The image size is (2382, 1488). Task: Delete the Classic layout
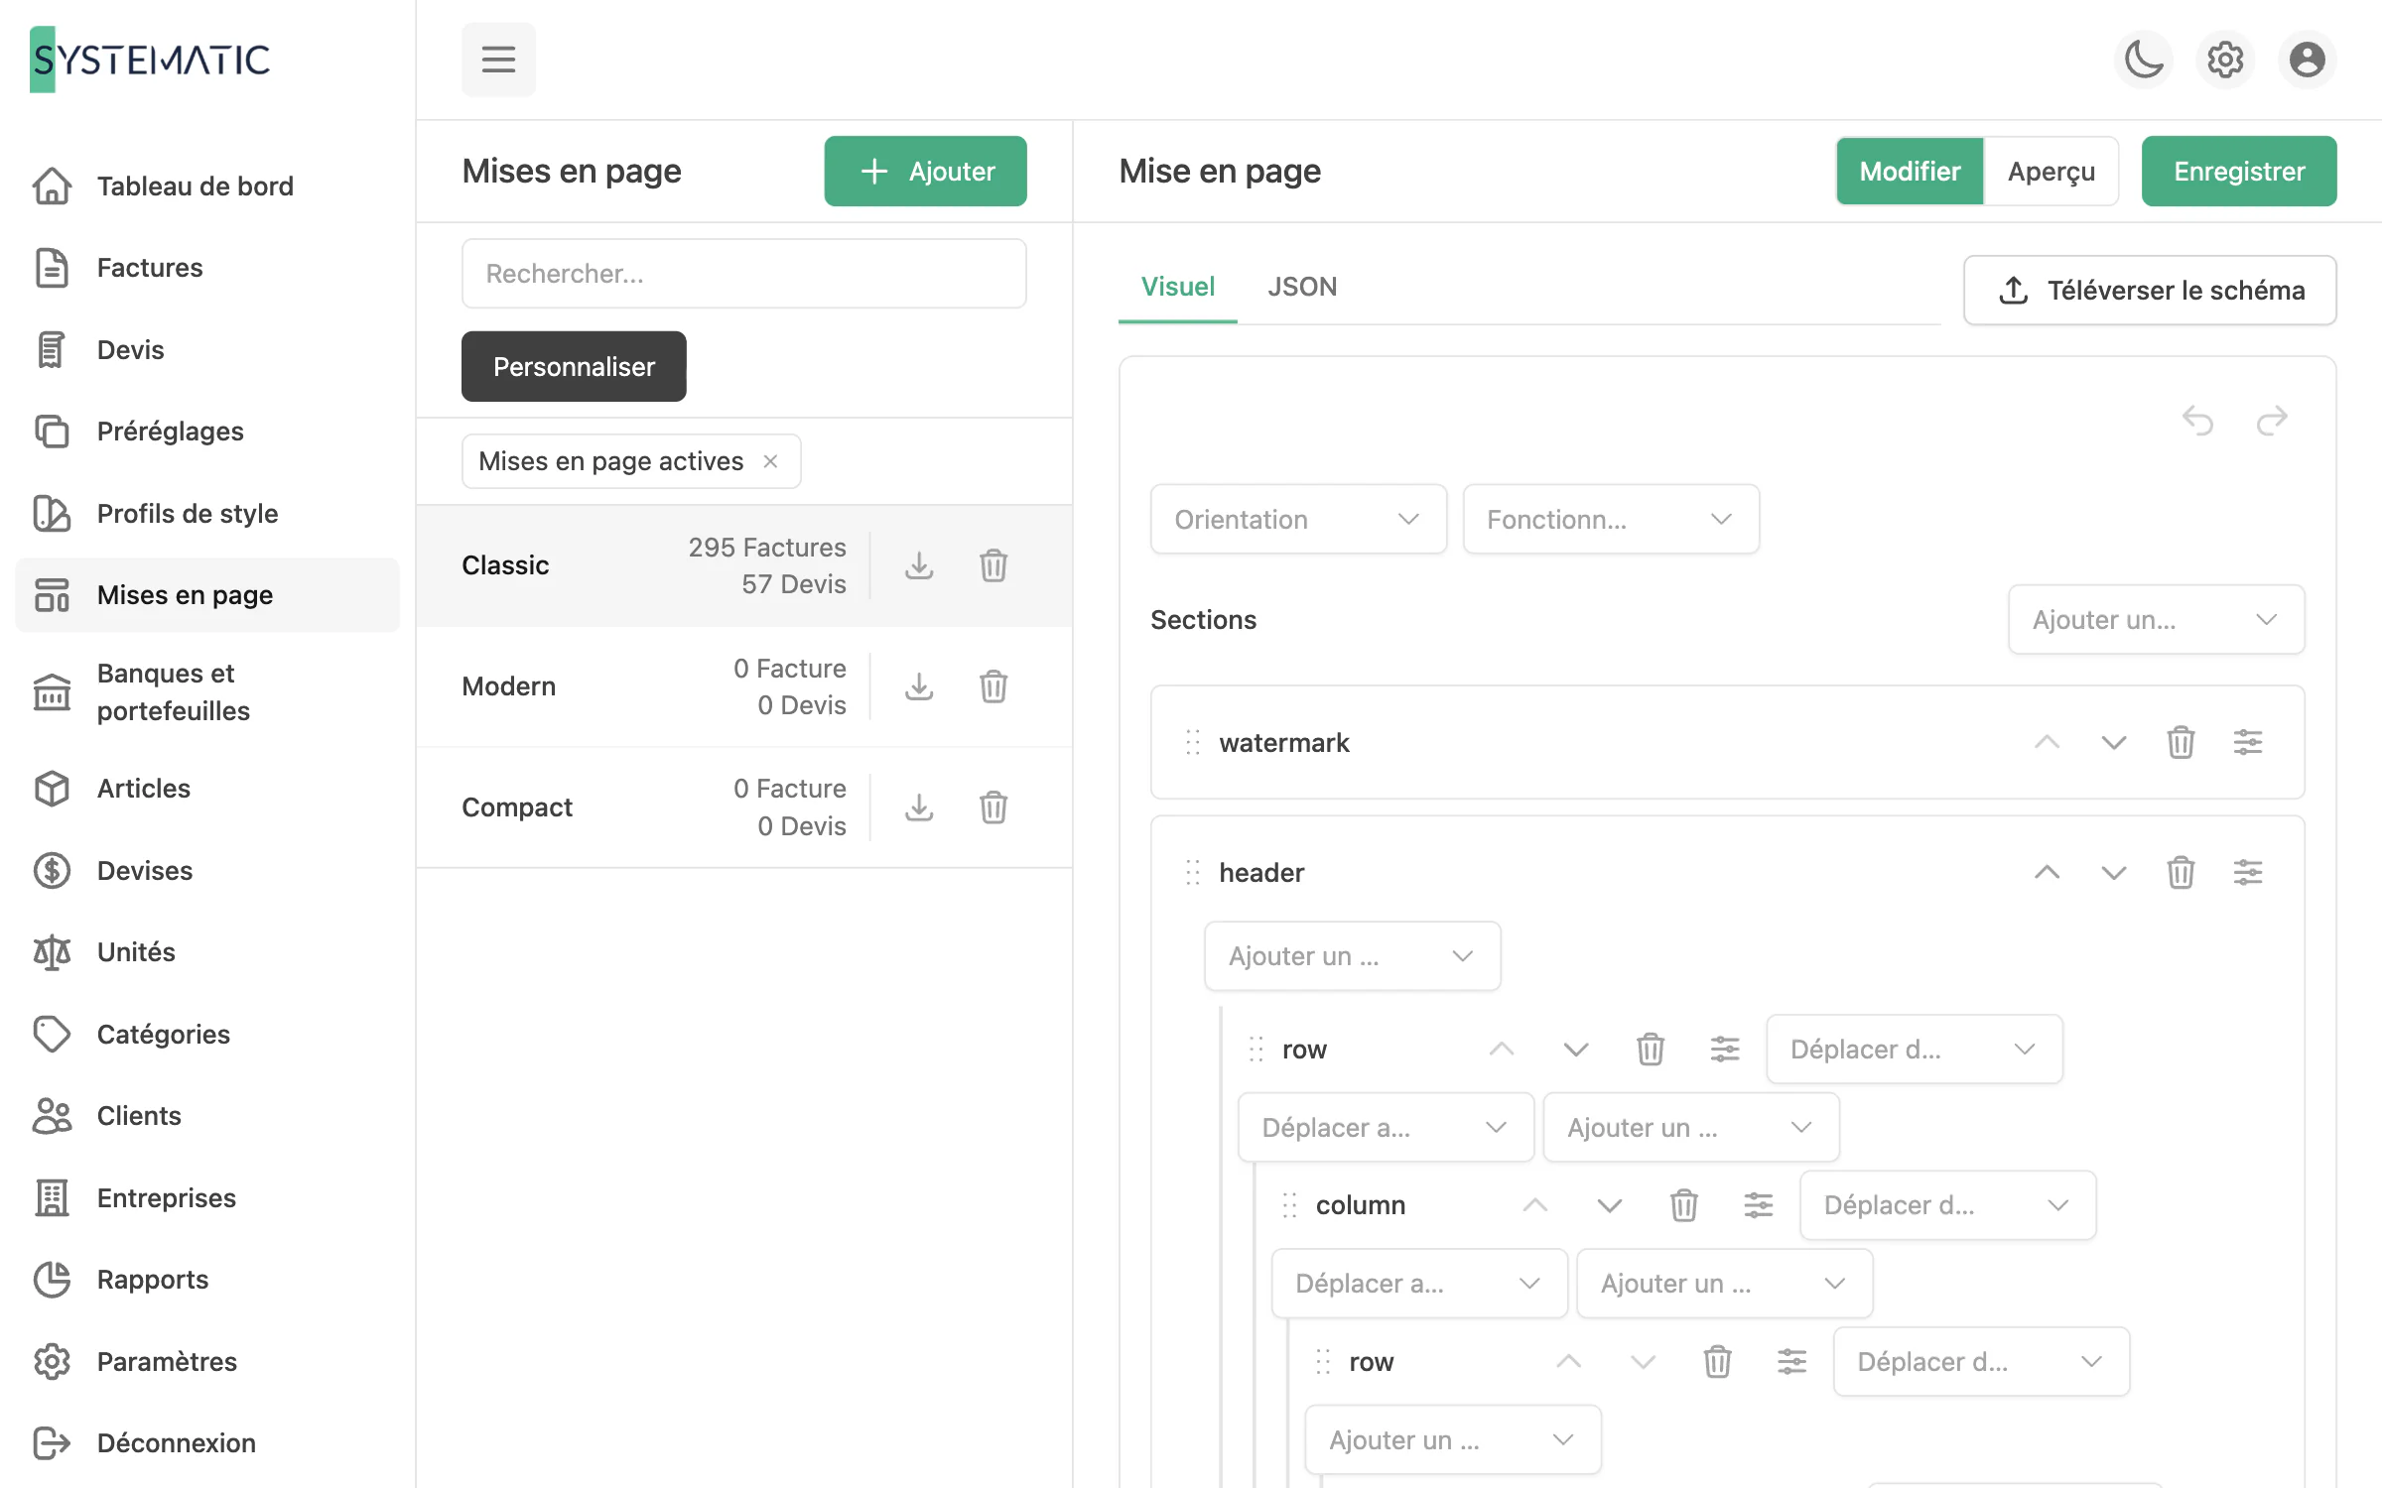click(993, 565)
